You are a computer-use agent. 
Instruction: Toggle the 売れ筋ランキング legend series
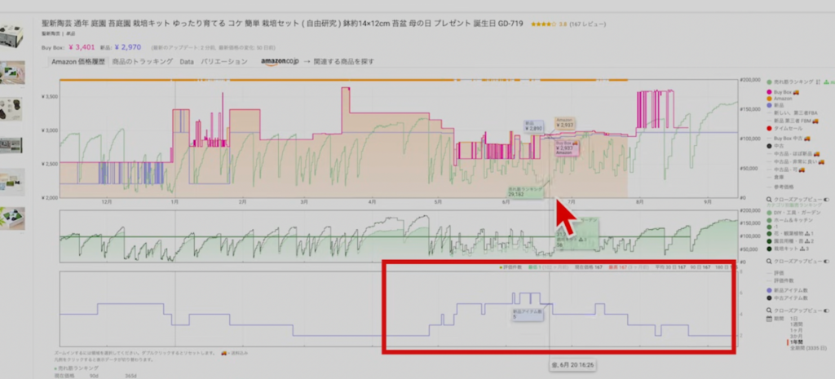(770, 82)
